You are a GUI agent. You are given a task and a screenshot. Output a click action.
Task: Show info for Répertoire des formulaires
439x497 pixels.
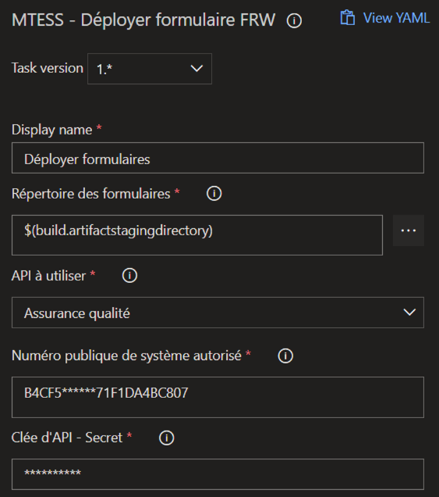(214, 193)
